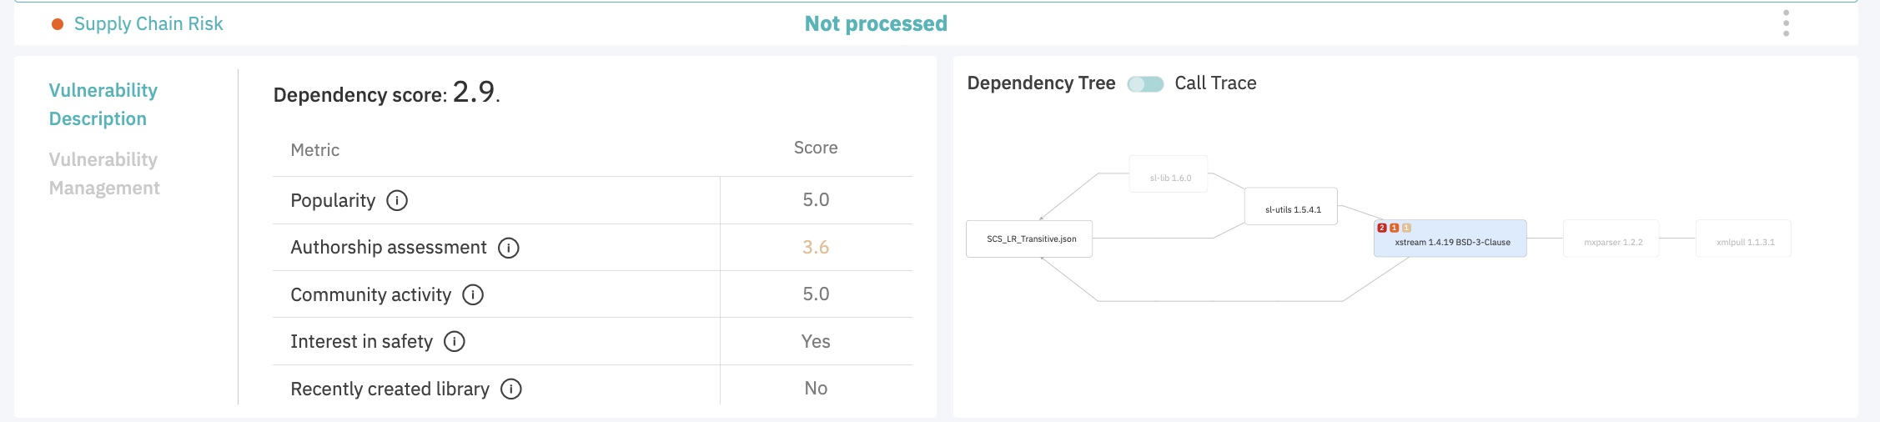Click the Authorship assessment info icon
This screenshot has height=422, width=1880.
(508, 248)
